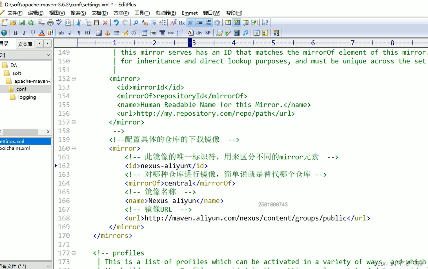The height and width of the screenshot is (269, 428).
Task: Toggle Word Wrap W button
Action: (x=191, y=23)
